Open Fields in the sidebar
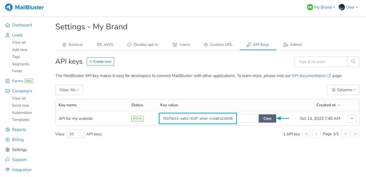This screenshot has width=366, height=177. (x=17, y=71)
